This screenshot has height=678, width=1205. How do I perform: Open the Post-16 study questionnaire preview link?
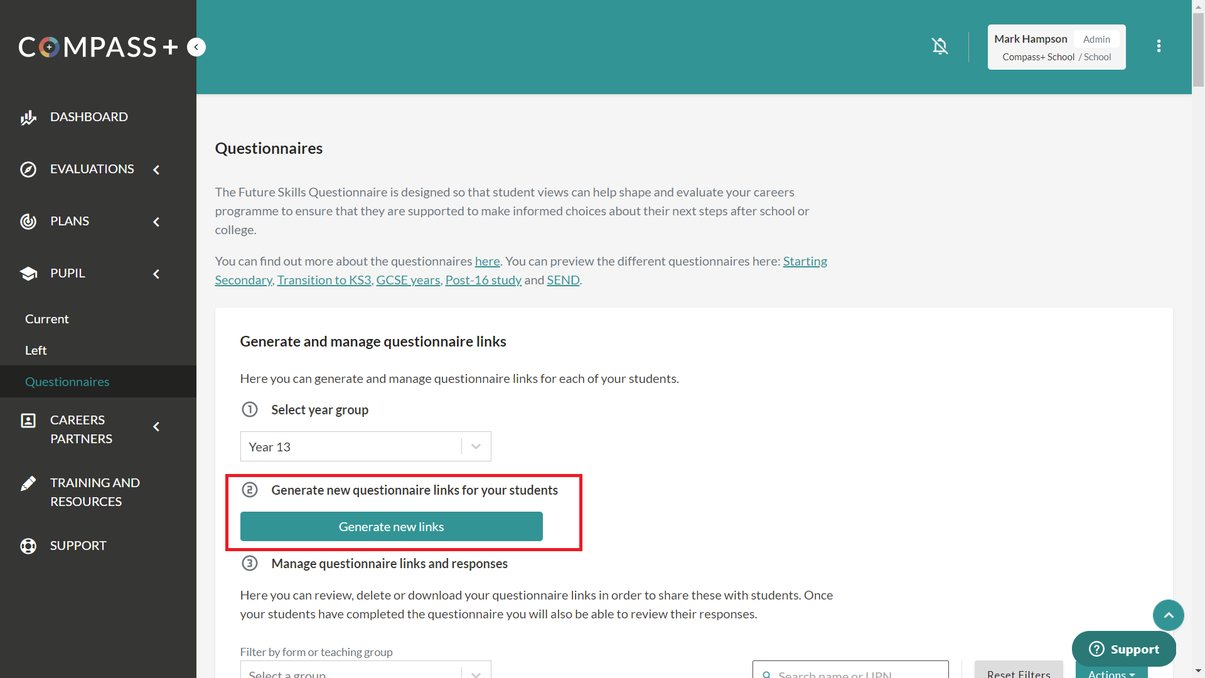483,280
